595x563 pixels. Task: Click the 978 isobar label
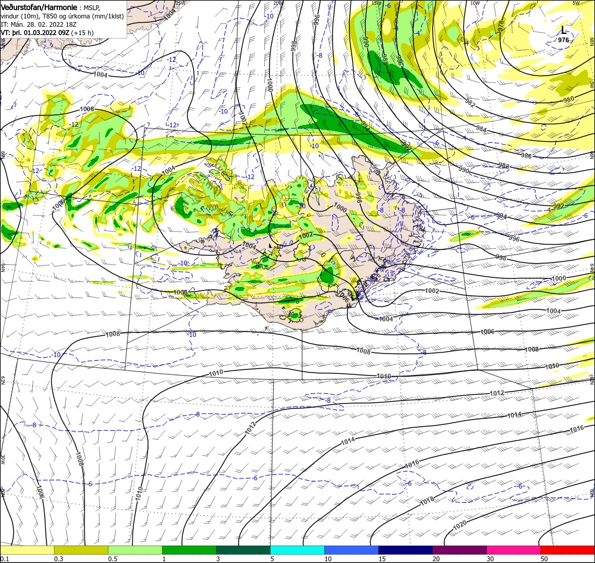pyautogui.click(x=501, y=25)
